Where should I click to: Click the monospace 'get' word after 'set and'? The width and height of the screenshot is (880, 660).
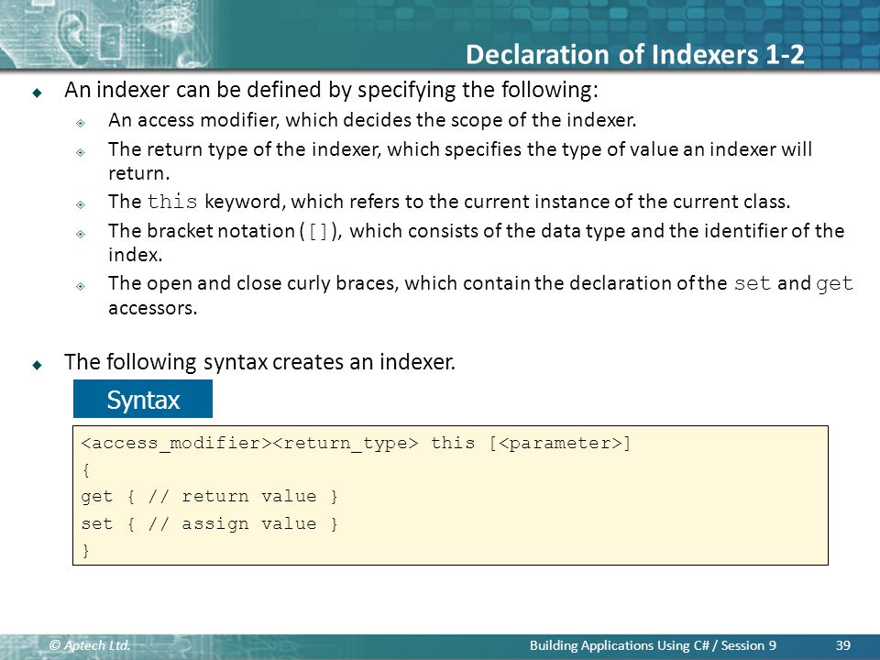pos(834,284)
